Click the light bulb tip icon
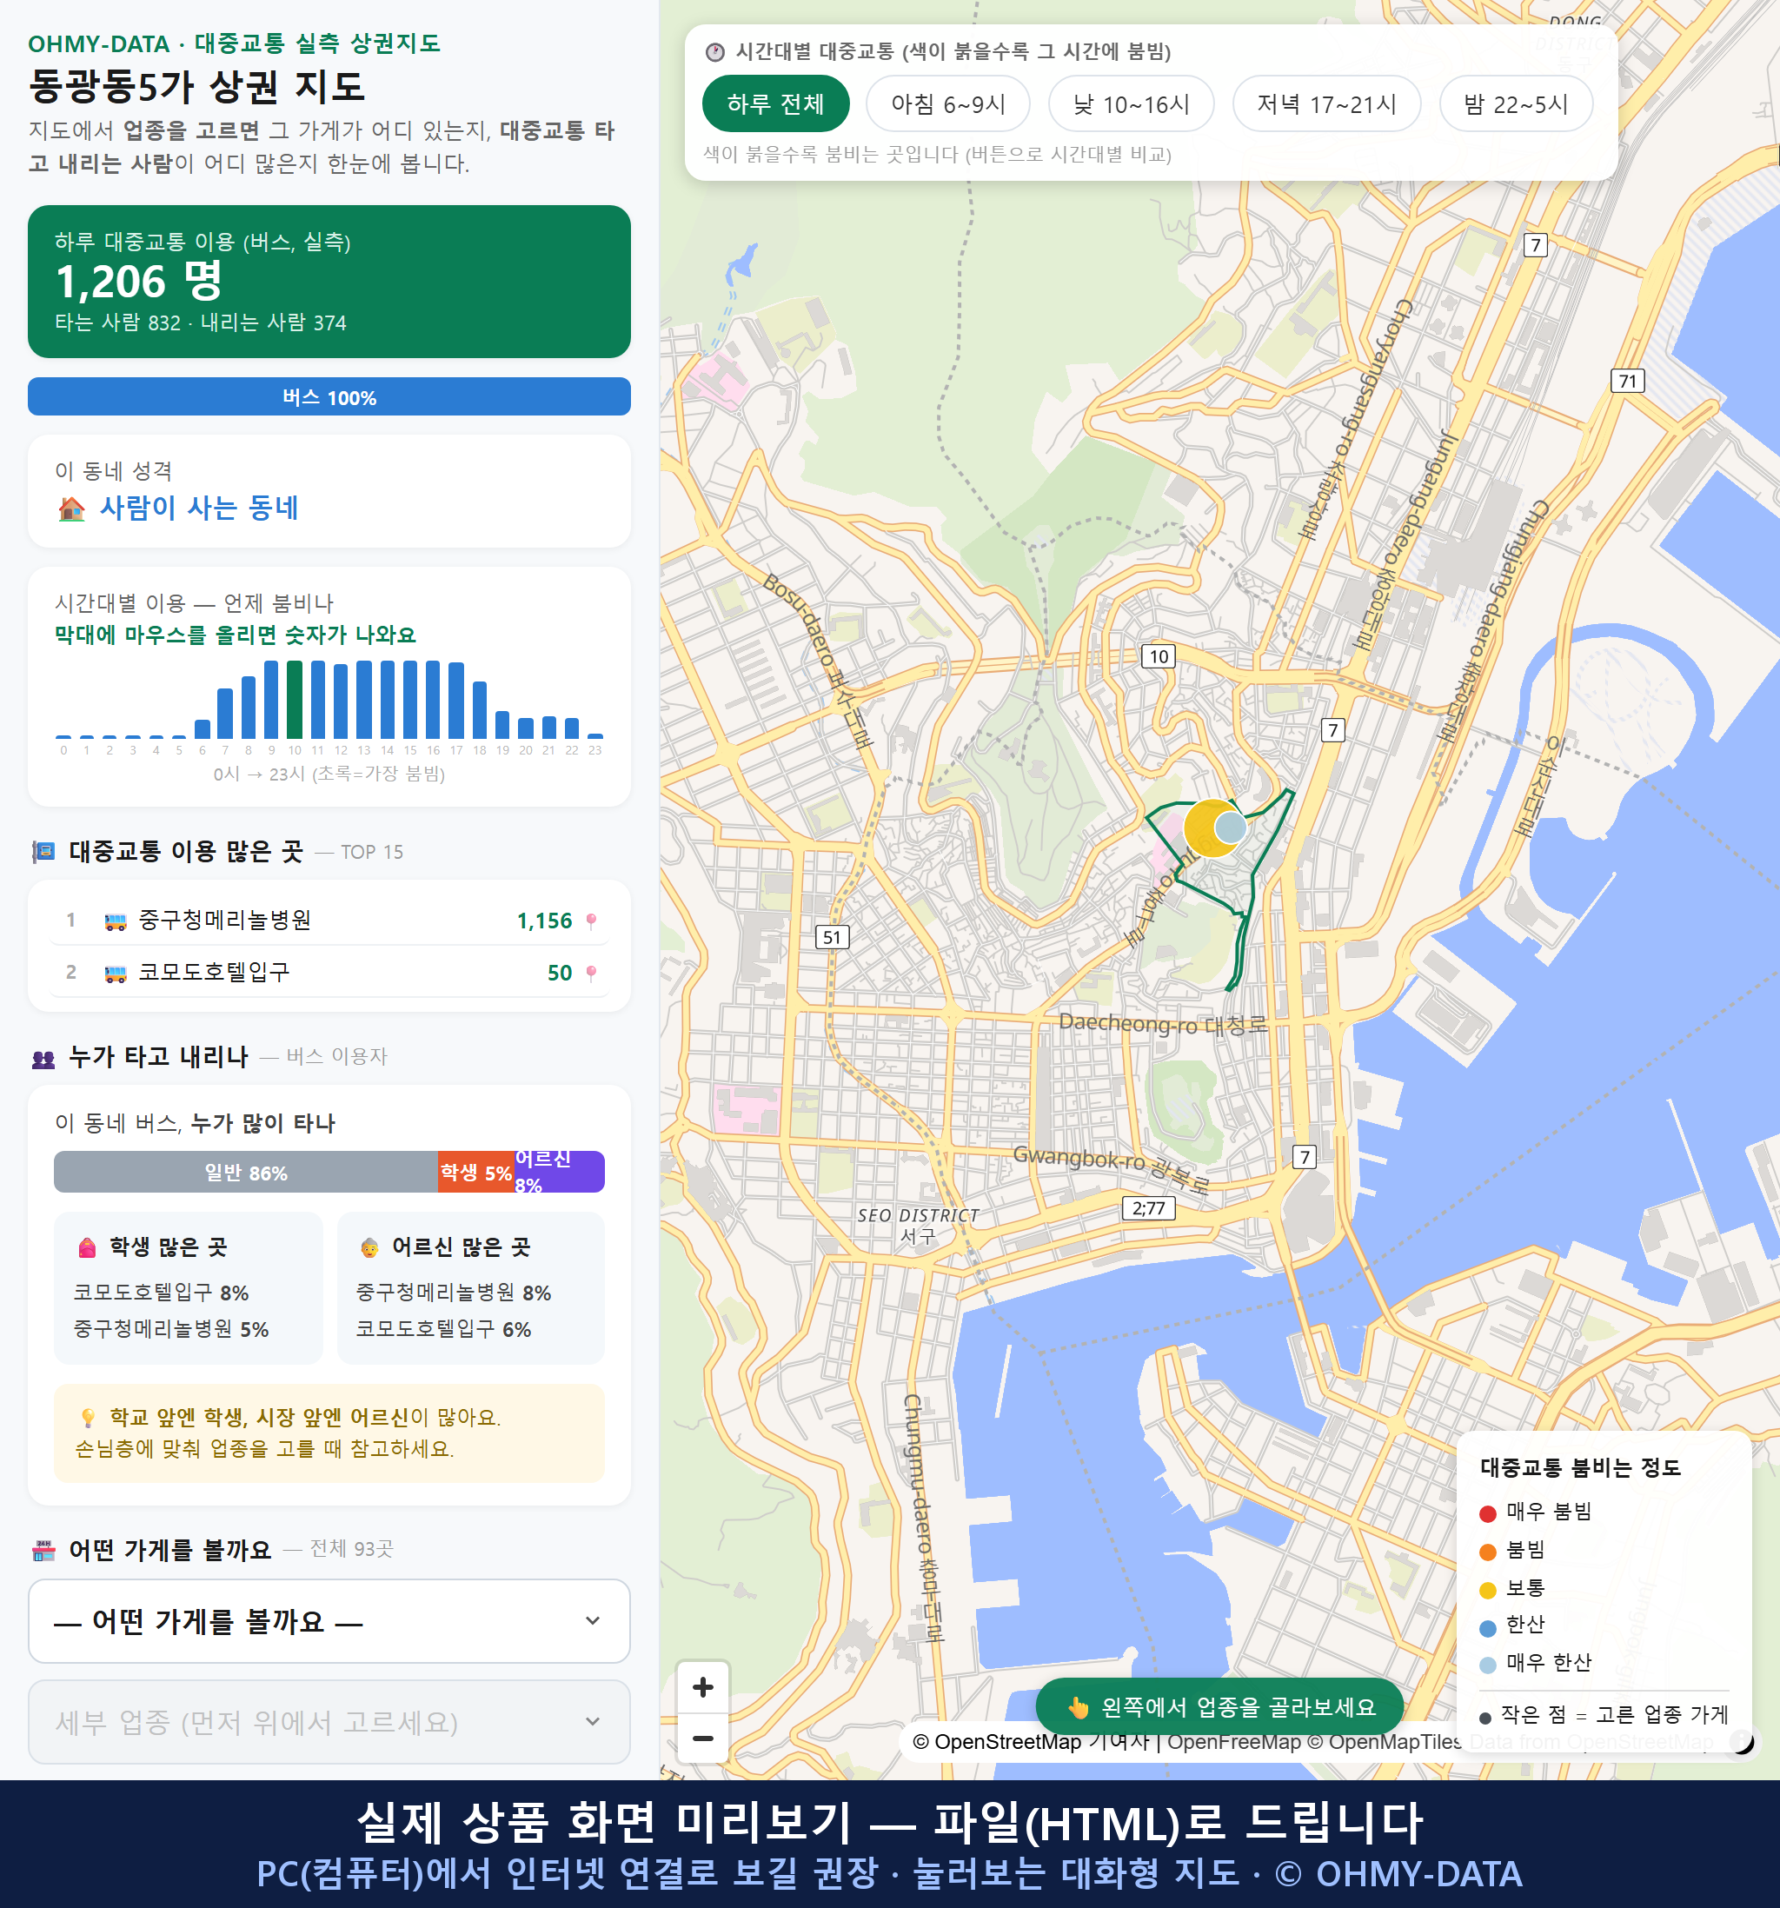This screenshot has height=1908, width=1780. click(x=87, y=1418)
